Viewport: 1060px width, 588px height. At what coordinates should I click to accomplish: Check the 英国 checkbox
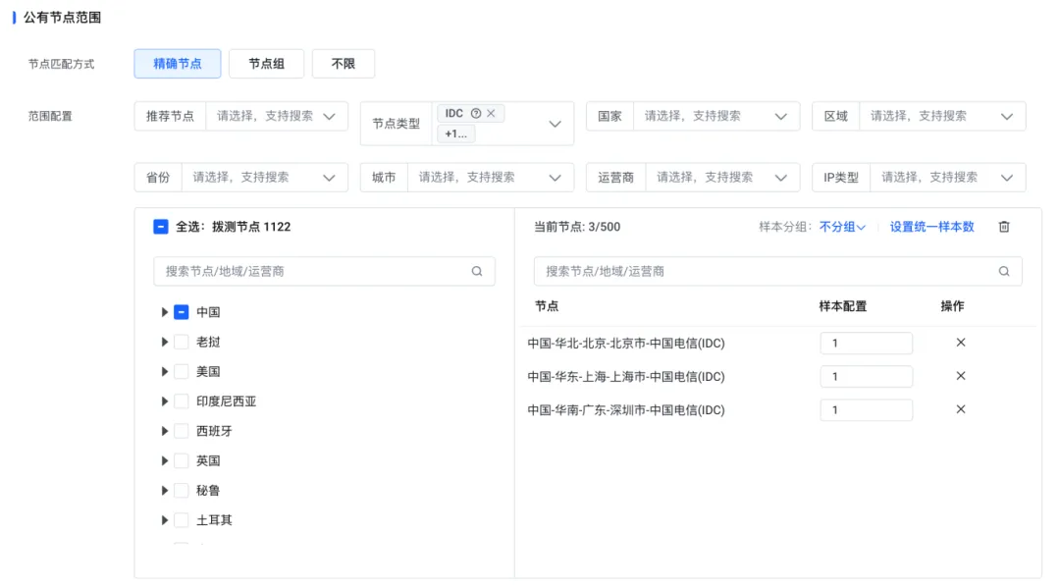coord(182,461)
